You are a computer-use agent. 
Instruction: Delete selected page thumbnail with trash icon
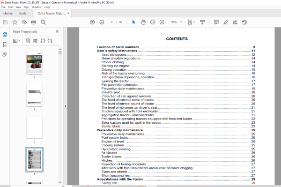pos(28,41)
